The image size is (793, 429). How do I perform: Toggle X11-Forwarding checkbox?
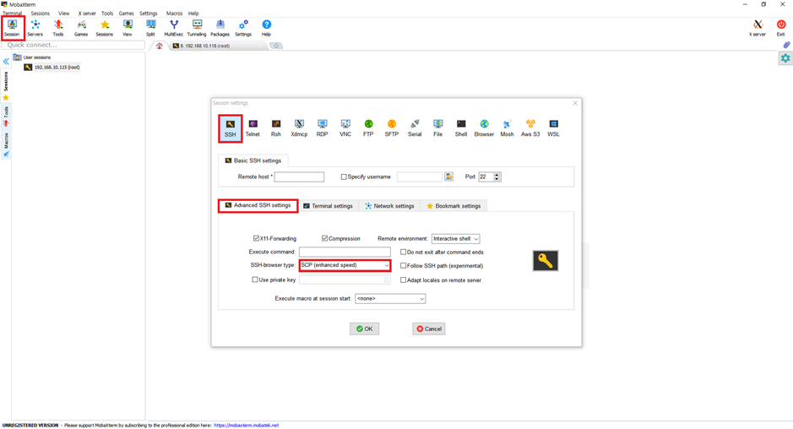(257, 238)
